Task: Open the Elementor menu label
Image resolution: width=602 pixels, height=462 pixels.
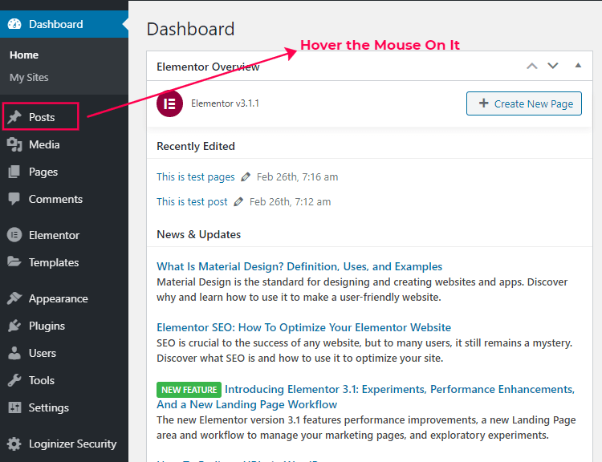Action: 54,235
